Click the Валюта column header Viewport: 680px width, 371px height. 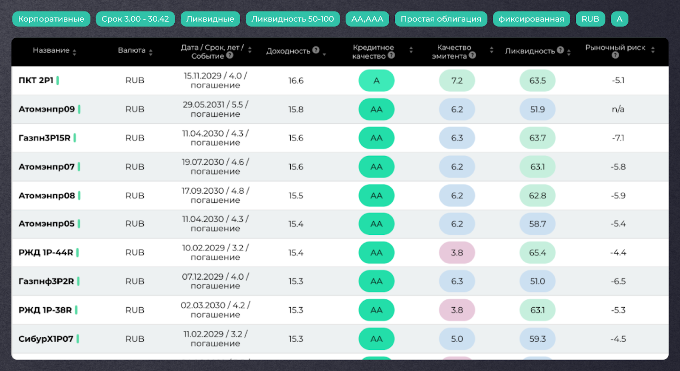132,51
